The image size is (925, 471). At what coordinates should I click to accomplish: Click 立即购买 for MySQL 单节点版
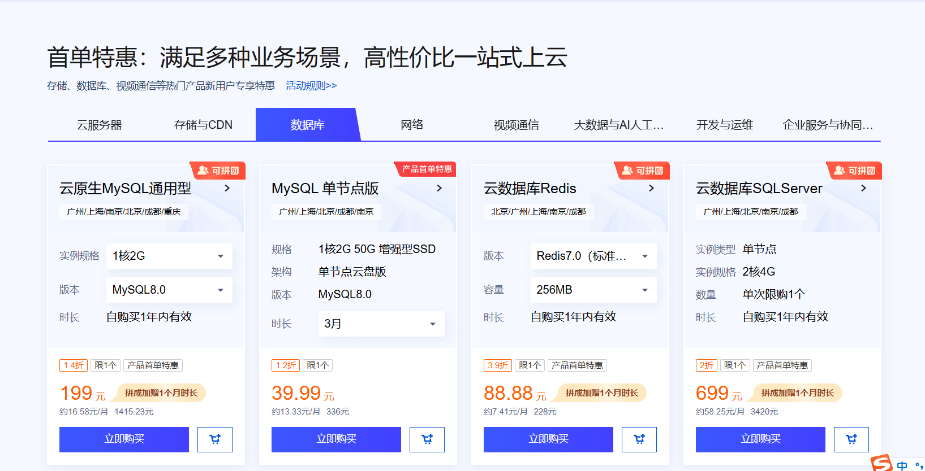pyautogui.click(x=336, y=439)
